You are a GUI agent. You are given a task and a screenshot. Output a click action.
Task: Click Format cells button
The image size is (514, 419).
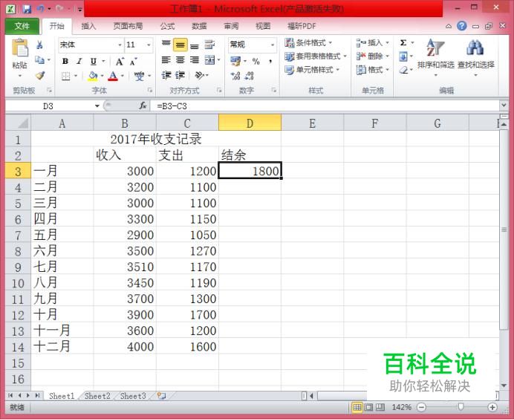(x=372, y=70)
